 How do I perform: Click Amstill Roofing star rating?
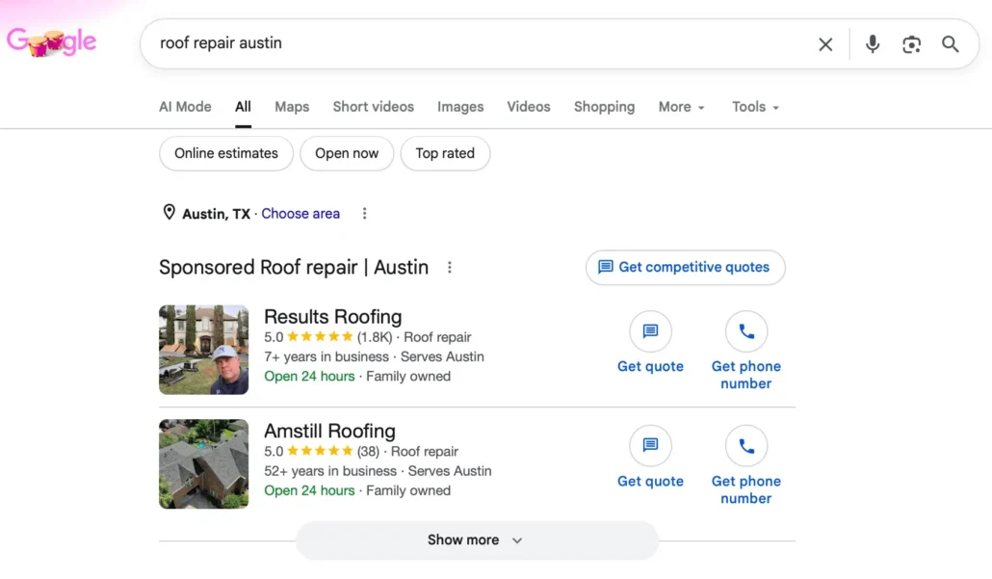click(320, 451)
